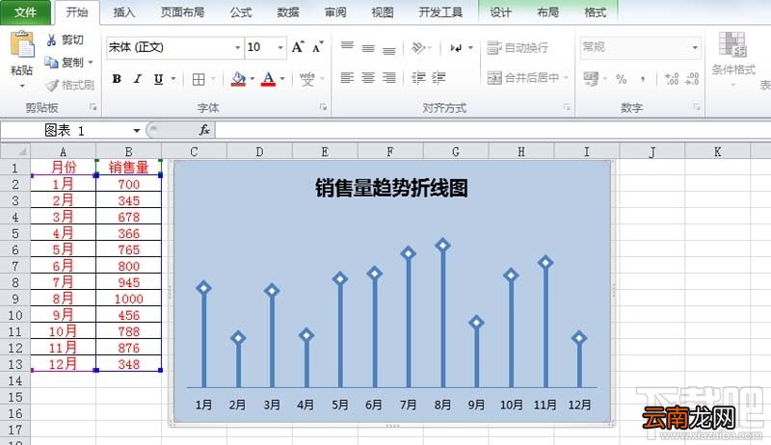
Task: Click the Cut (剪切) scissors icon
Action: 51,39
